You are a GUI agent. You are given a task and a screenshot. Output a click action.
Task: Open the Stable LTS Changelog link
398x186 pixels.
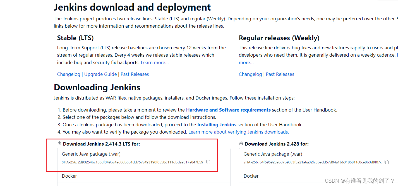(x=69, y=74)
